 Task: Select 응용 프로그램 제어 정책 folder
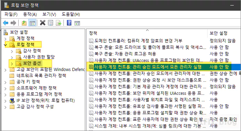click(39, 94)
